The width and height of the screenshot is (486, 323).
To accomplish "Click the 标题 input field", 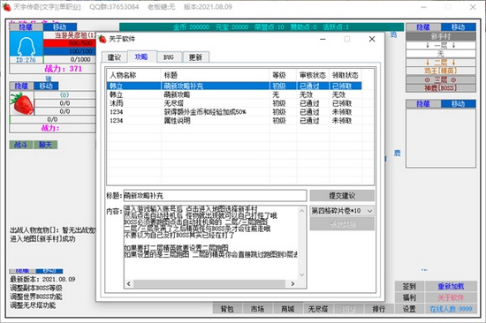I will point(215,196).
